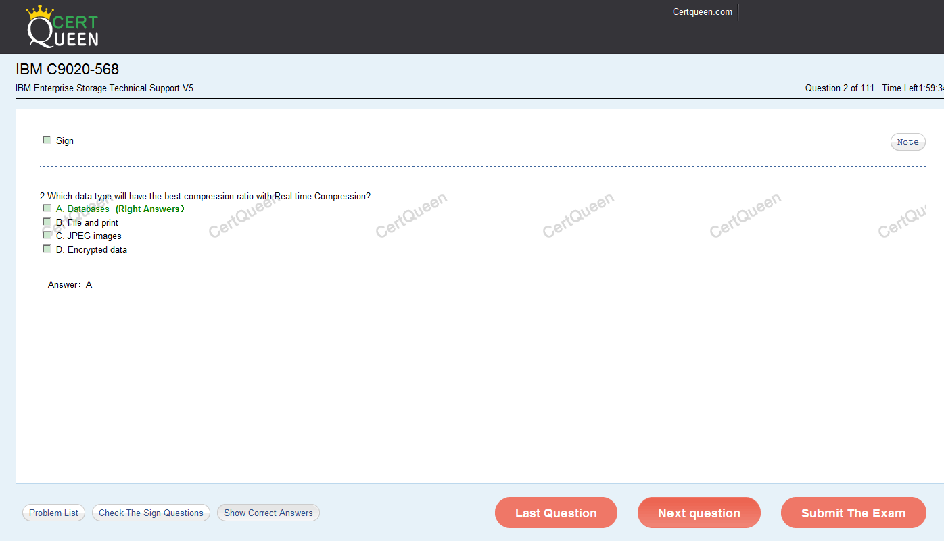
Task: Select the IBM C9020-568 heading
Action: [x=67, y=69]
